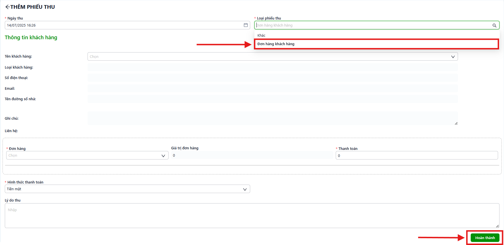Image resolution: width=504 pixels, height=245 pixels.
Task: Click the Liên hệ label
Action: pos(11,131)
